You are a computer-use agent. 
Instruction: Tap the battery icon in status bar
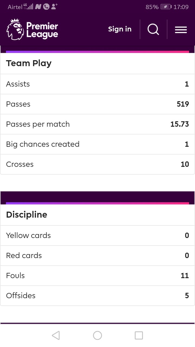[x=166, y=7]
